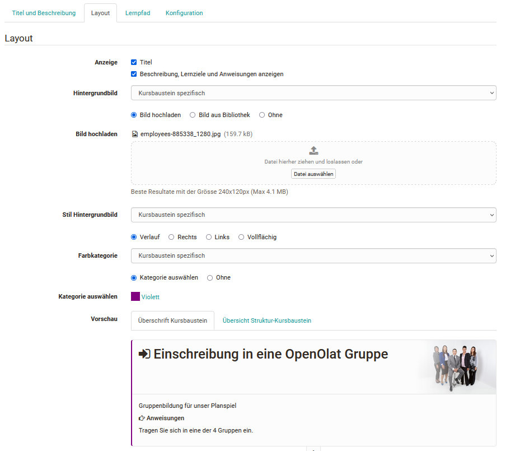Click the hand icon next to Anweisungen
The width and height of the screenshot is (515, 451).
point(141,417)
